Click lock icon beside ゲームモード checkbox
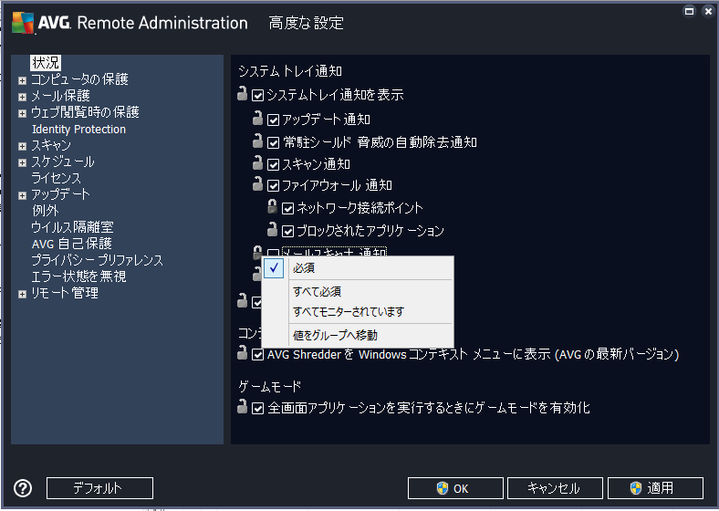This screenshot has height=511, width=719. (243, 406)
